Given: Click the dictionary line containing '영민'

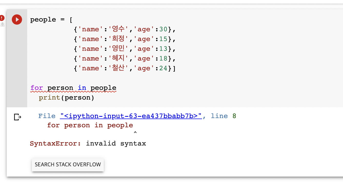Looking at the screenshot, I should click(x=125, y=49).
